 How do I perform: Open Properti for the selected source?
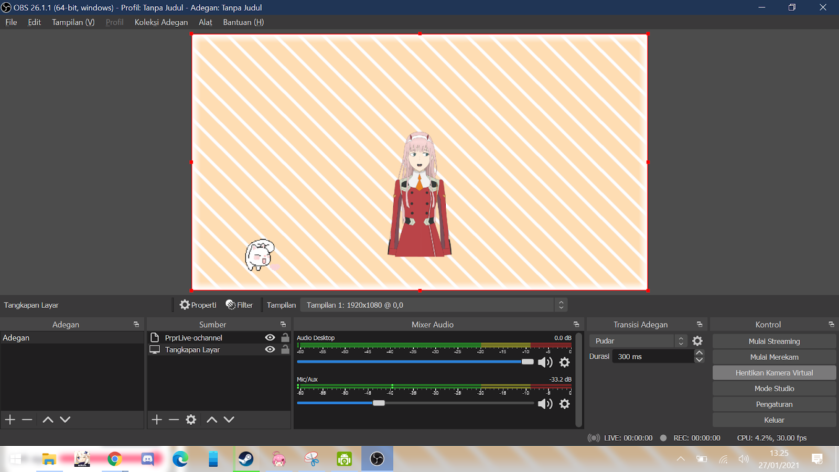[x=198, y=305]
